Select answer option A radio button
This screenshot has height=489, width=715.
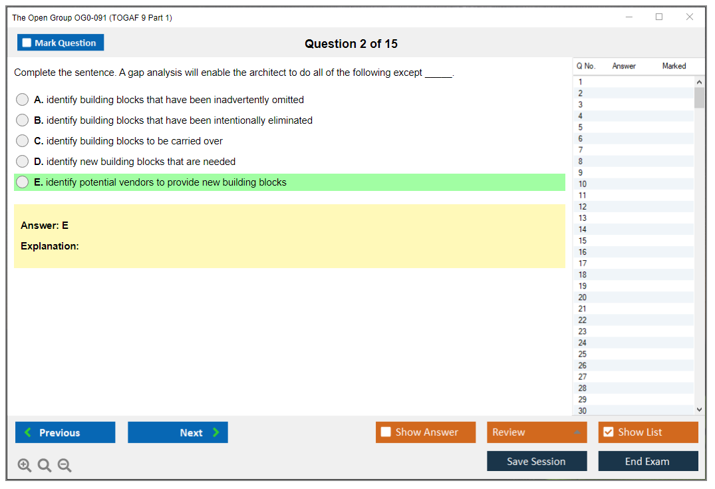pos(23,100)
